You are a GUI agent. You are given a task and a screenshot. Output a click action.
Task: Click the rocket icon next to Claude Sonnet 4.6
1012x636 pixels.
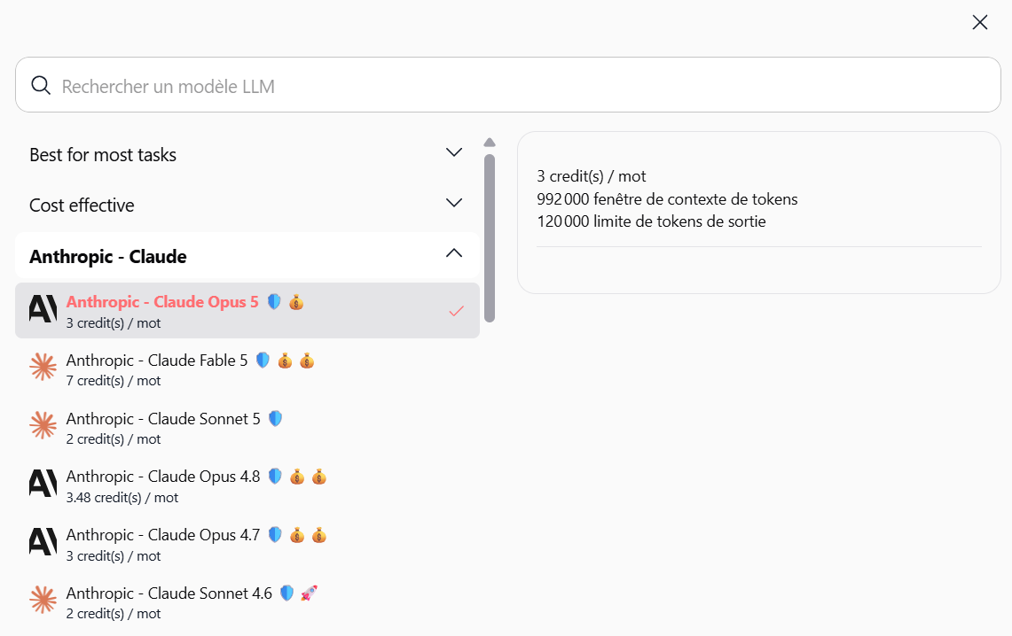tap(310, 593)
